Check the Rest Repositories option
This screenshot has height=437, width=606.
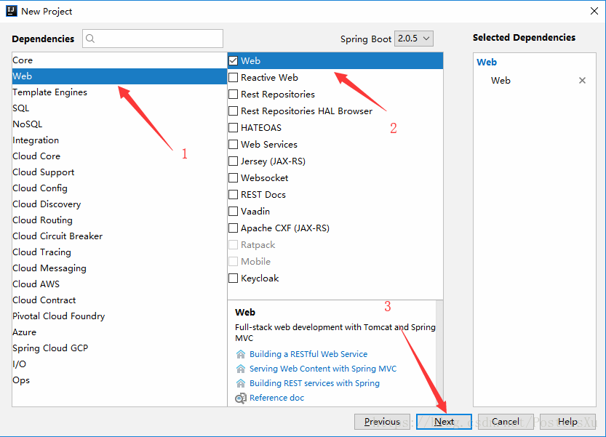(233, 95)
